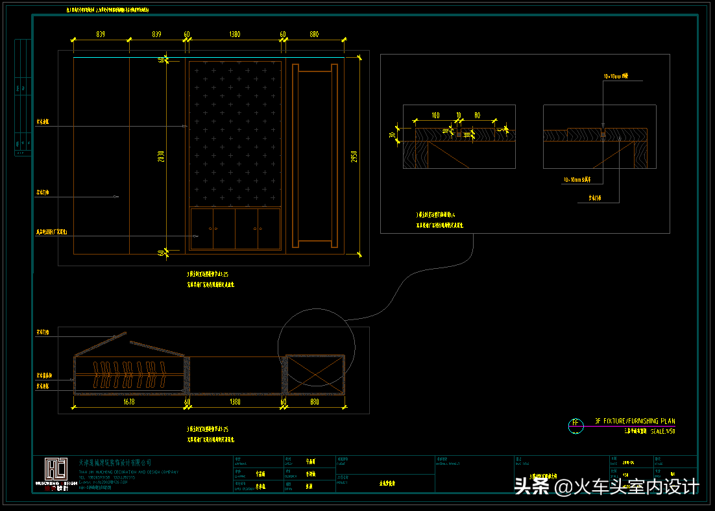Select the open wardrobe door leaves in plan
715x511 pixels.
click(130, 344)
